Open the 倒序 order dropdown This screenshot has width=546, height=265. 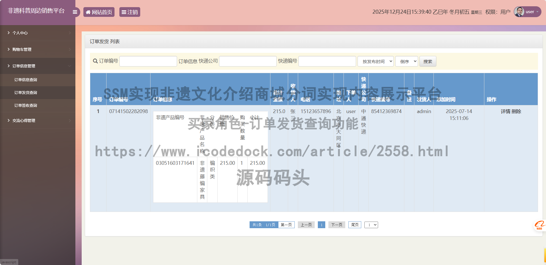click(x=406, y=61)
